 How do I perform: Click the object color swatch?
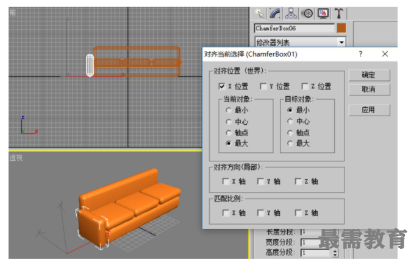[x=341, y=28]
